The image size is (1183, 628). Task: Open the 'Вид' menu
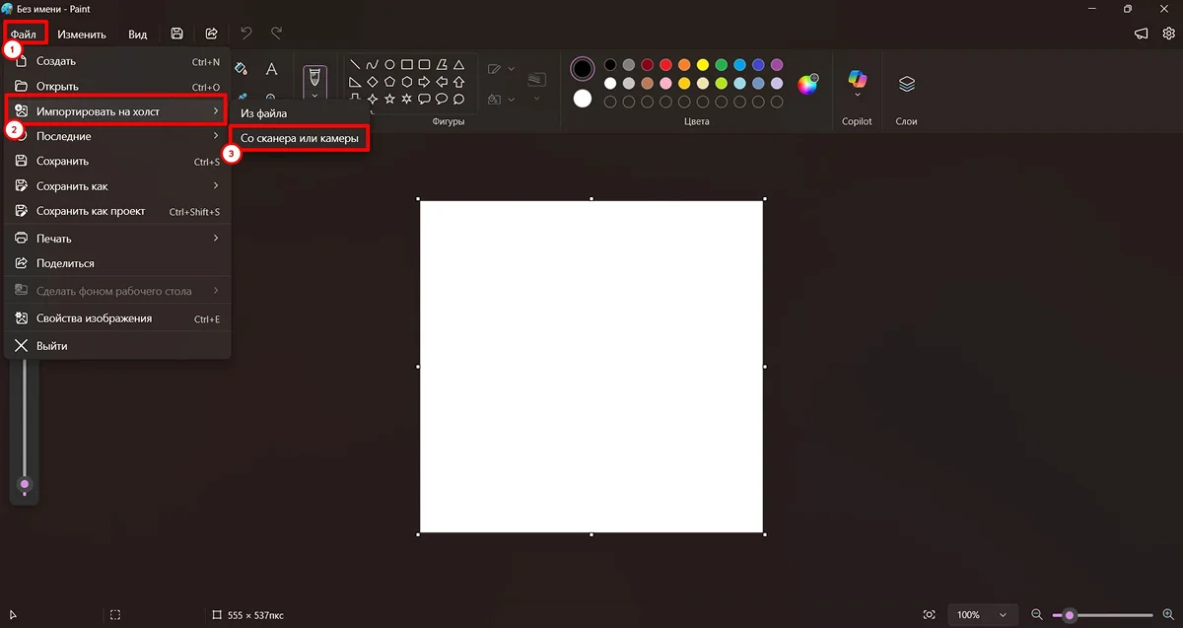click(x=138, y=35)
